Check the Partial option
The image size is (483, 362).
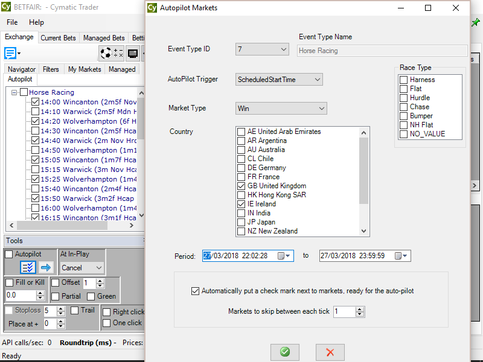click(x=56, y=296)
